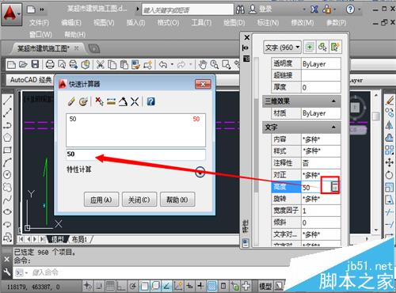Toggle Snap mode in the status bar

[99, 286]
